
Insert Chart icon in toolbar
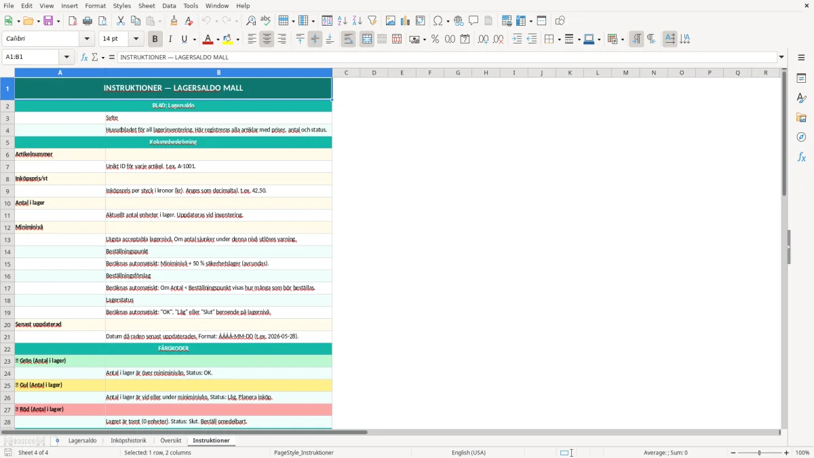click(x=406, y=21)
